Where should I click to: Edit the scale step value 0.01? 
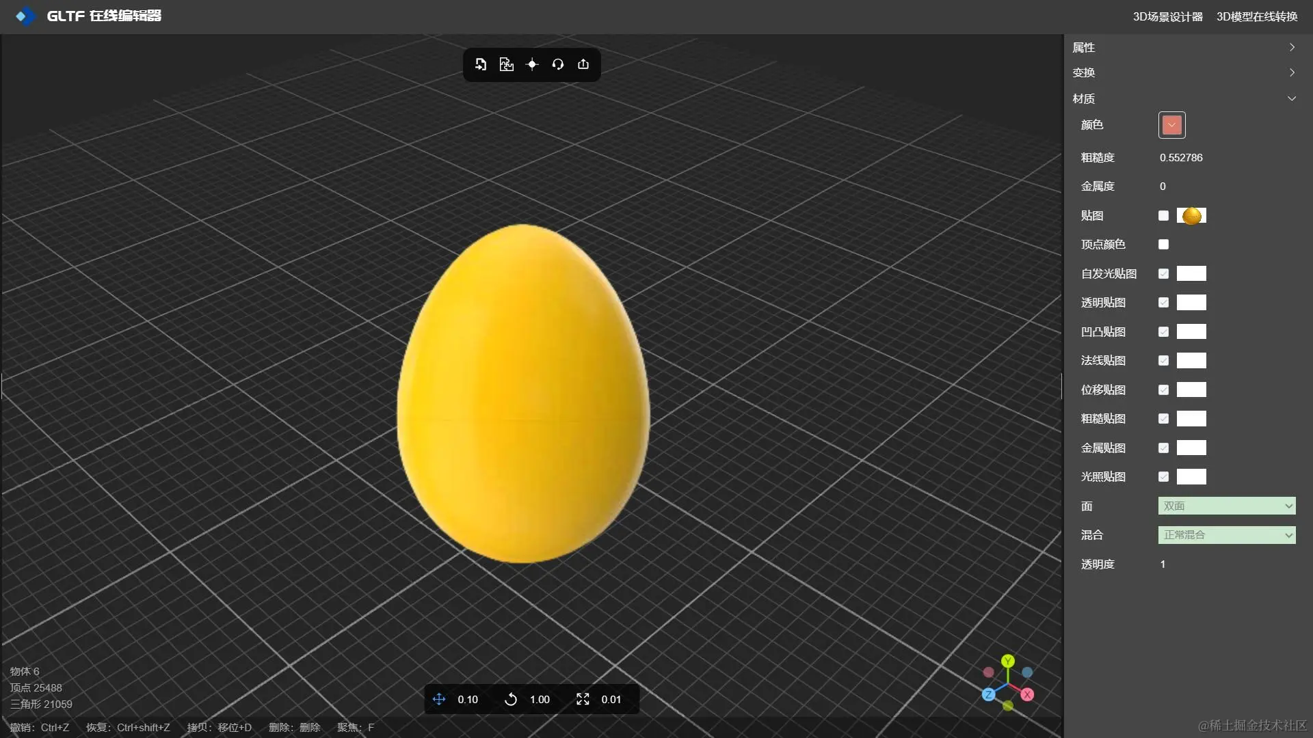611,700
